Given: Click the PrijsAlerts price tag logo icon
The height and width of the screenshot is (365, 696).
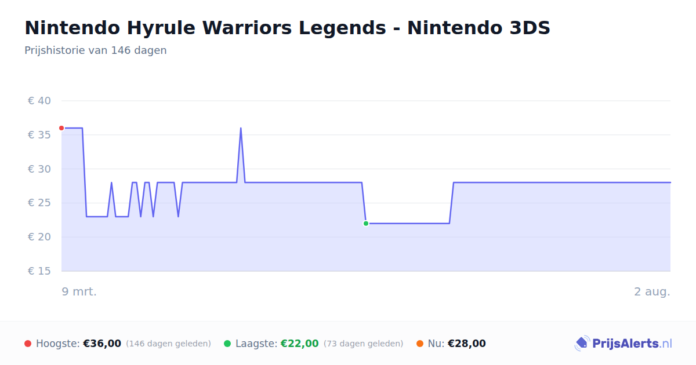Looking at the screenshot, I should pos(582,344).
